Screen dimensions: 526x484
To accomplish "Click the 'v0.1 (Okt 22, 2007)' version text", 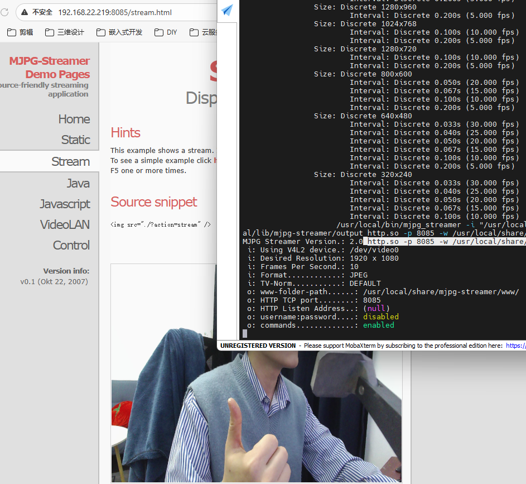I will pyautogui.click(x=54, y=281).
